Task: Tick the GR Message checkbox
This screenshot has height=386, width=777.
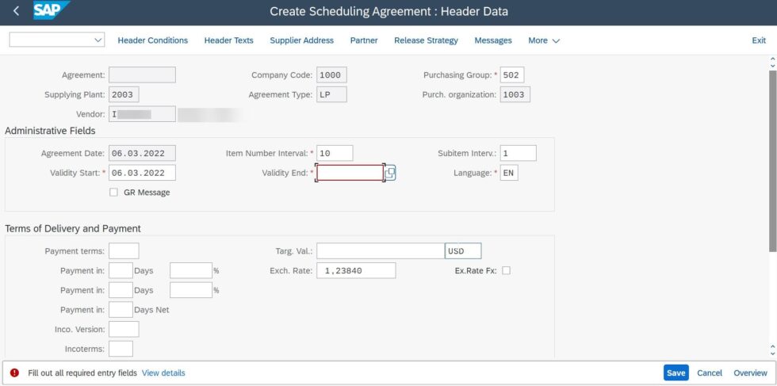Action: pos(113,193)
